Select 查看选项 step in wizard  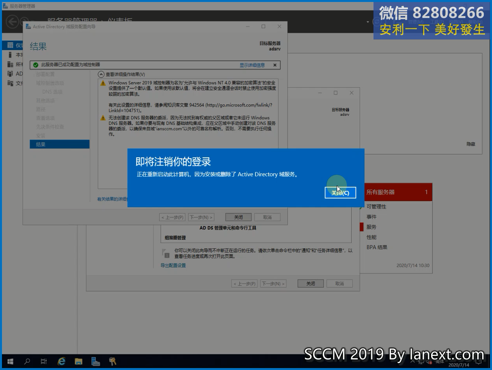pyautogui.click(x=45, y=118)
